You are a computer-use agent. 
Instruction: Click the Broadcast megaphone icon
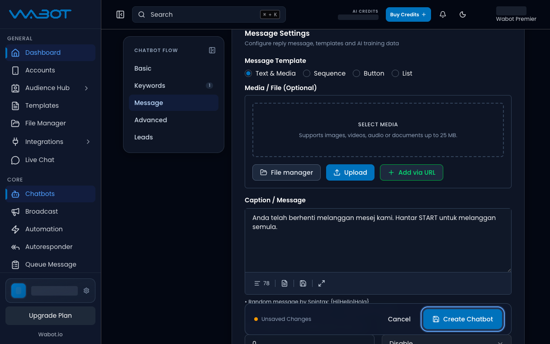[15, 211]
